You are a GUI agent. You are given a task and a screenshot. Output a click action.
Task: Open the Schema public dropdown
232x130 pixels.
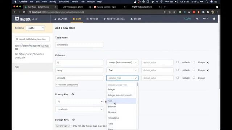(x=35, y=28)
